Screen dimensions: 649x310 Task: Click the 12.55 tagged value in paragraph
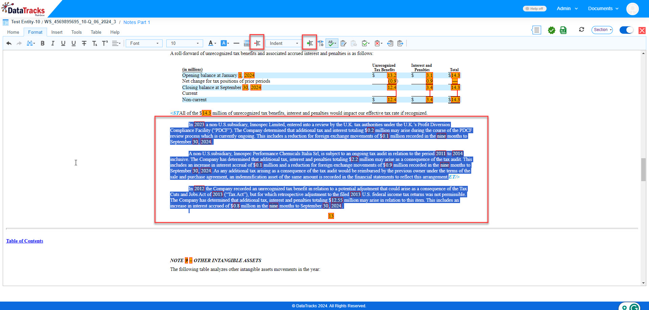[x=337, y=200]
